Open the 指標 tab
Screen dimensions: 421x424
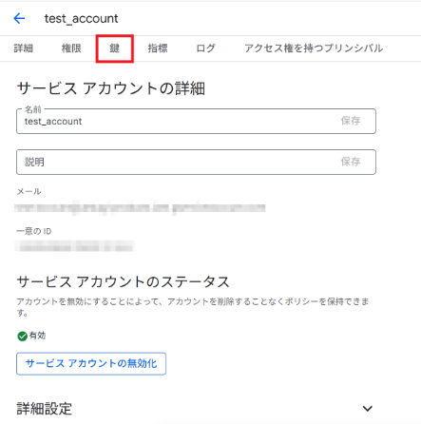coord(158,48)
